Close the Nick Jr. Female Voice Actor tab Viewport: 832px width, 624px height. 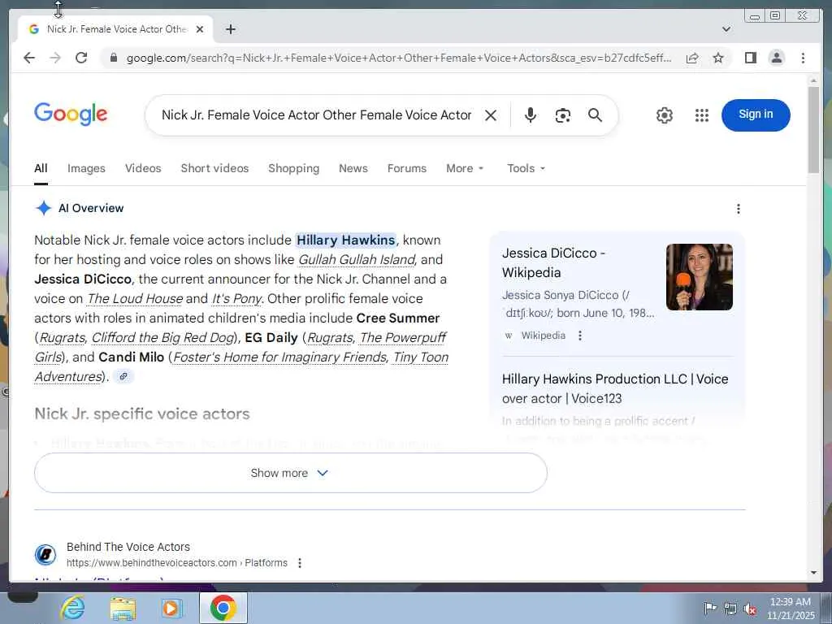(x=200, y=29)
